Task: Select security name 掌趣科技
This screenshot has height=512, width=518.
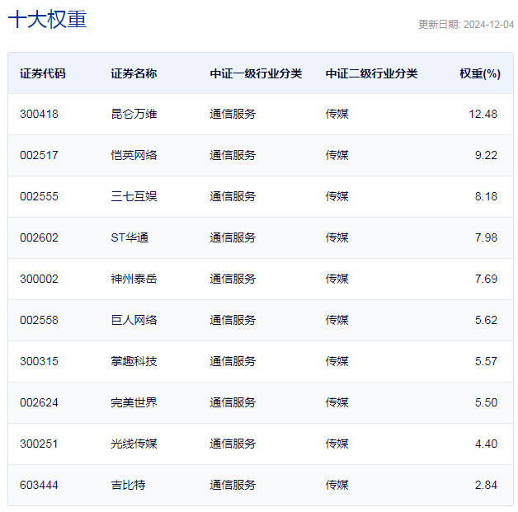Action: point(134,361)
